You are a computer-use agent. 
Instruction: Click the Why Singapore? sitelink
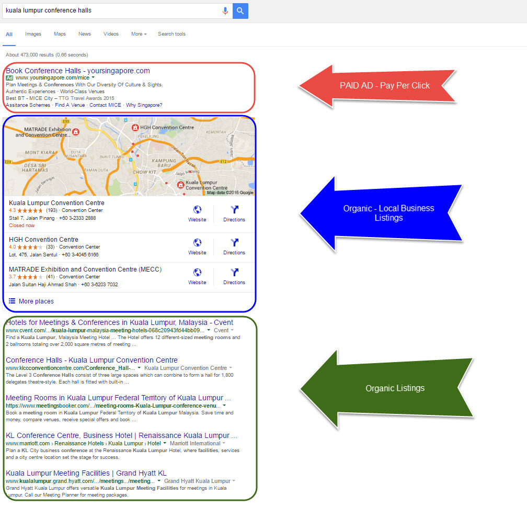[x=144, y=105]
